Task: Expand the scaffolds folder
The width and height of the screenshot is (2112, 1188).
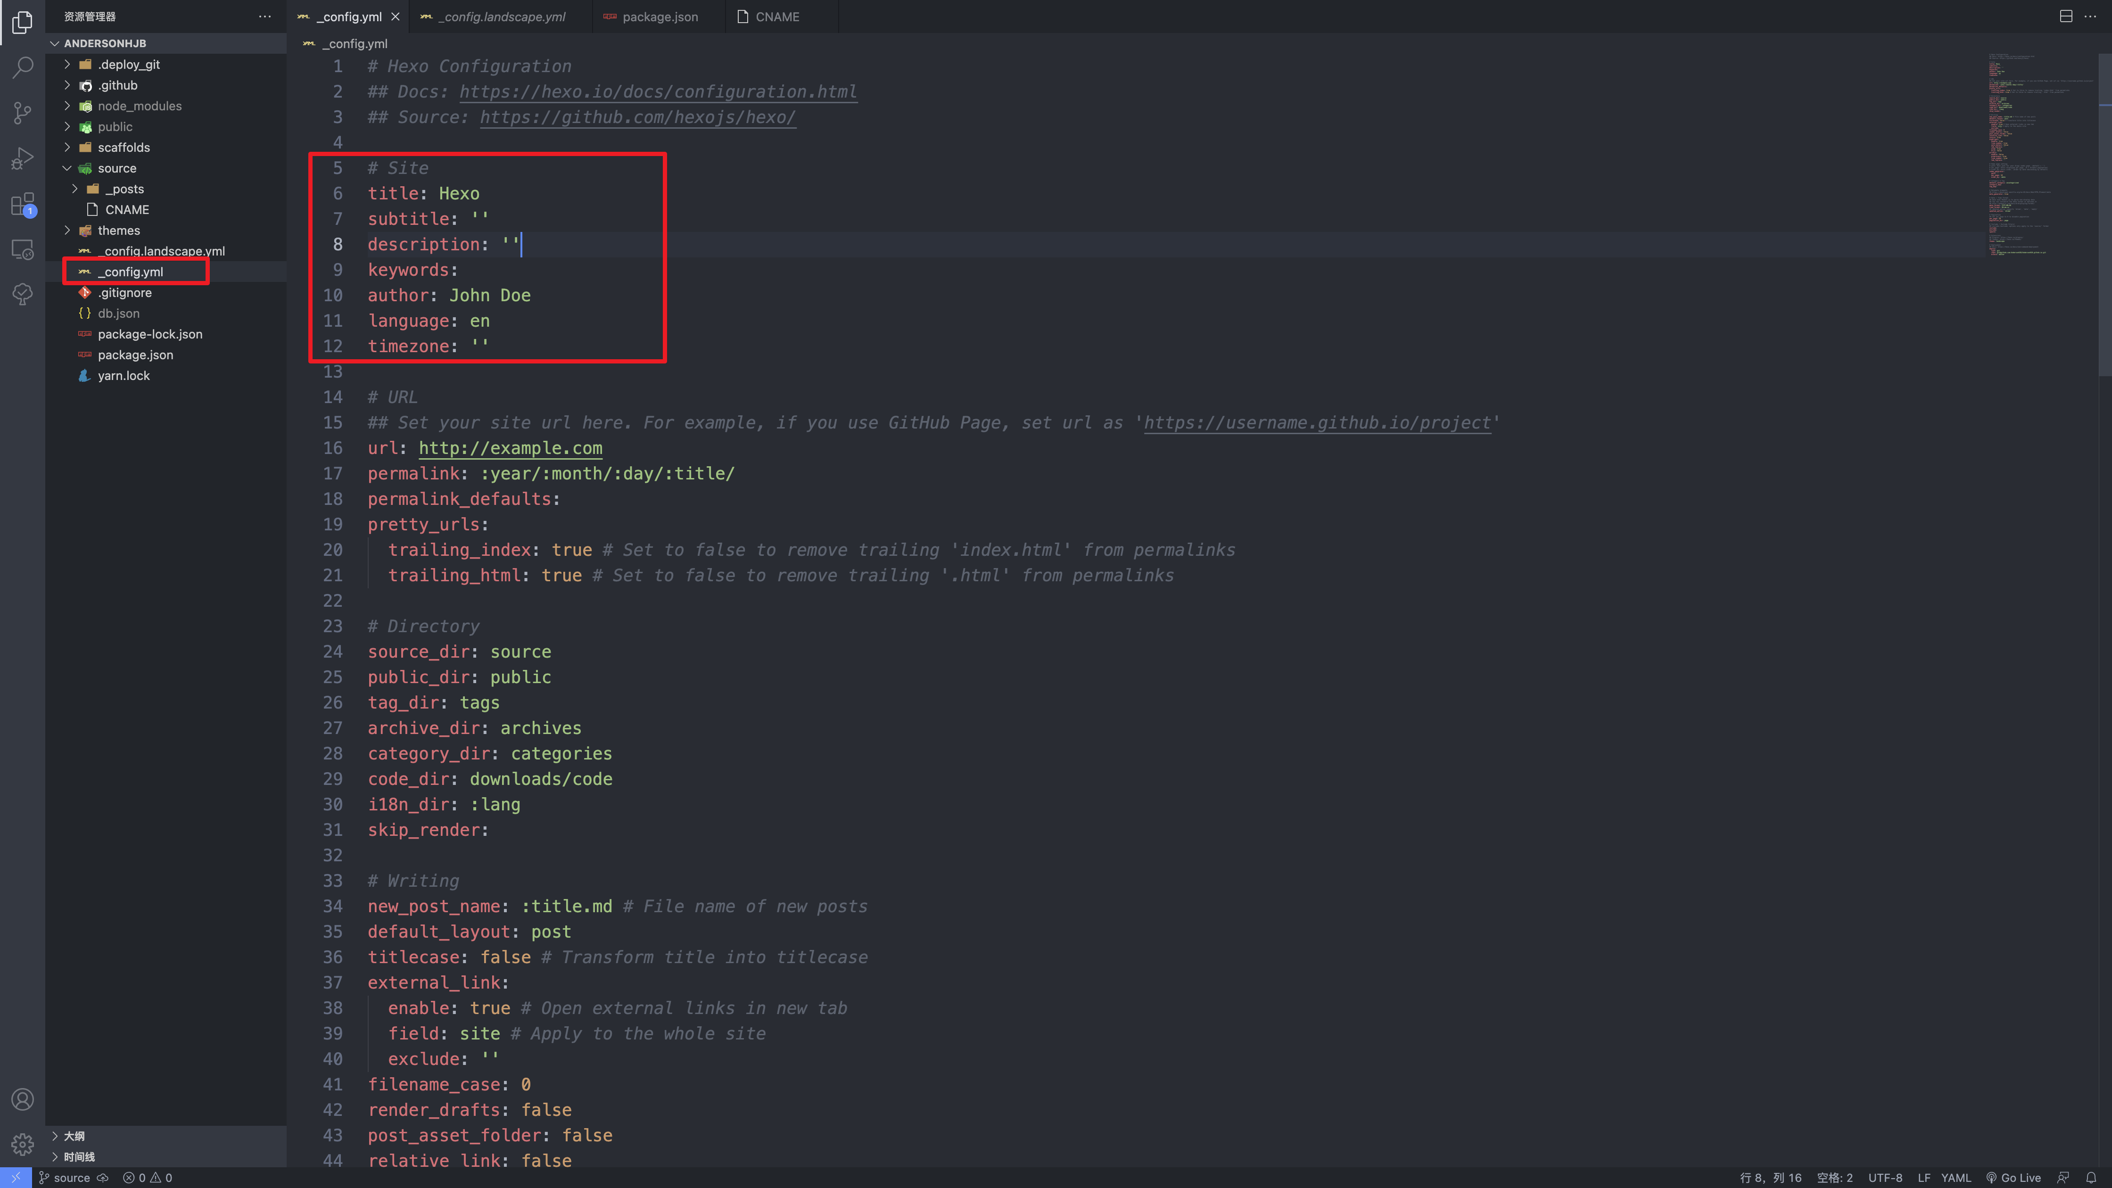Action: 166,148
